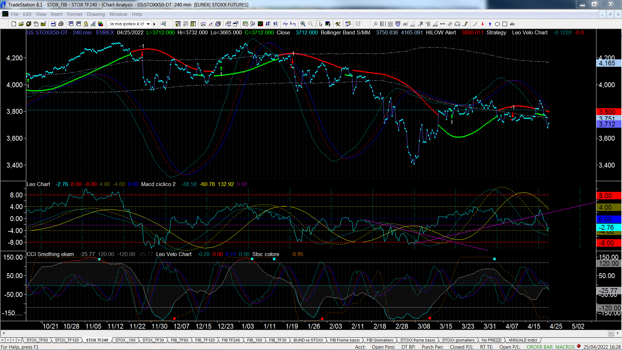This screenshot has width=622, height=350.
Task: Click the first-tab navigation arrow
Action: (3, 340)
